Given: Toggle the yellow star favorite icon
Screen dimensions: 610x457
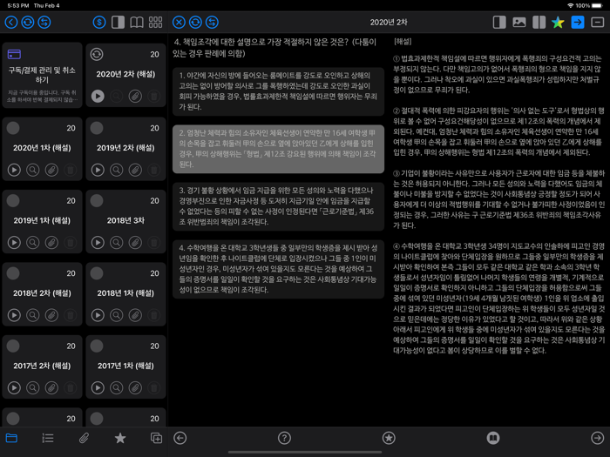Looking at the screenshot, I should point(558,22).
